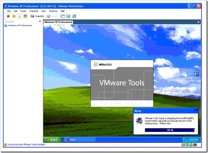Click the Reset virtual machine icon
Image resolution: width=208 pixels, height=153 pixels.
25,16
